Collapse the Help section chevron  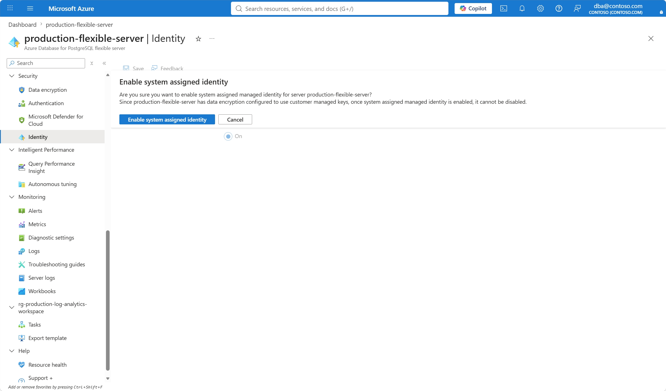12,351
